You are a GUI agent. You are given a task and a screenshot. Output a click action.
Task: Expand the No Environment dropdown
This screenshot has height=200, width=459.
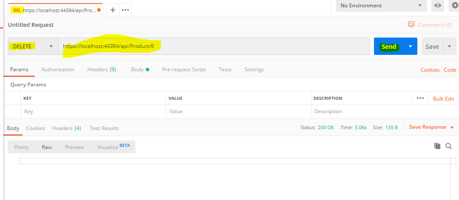pos(381,6)
